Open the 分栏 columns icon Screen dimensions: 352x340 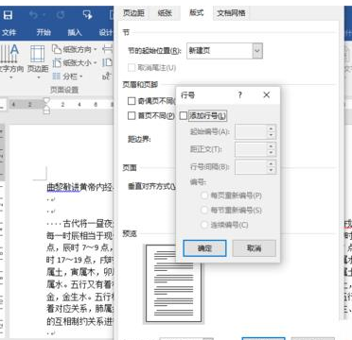(57, 76)
